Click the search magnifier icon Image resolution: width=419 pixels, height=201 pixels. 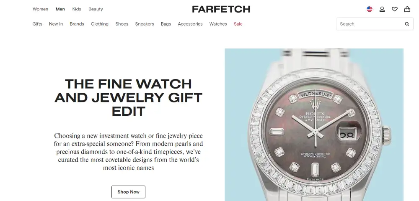click(407, 24)
